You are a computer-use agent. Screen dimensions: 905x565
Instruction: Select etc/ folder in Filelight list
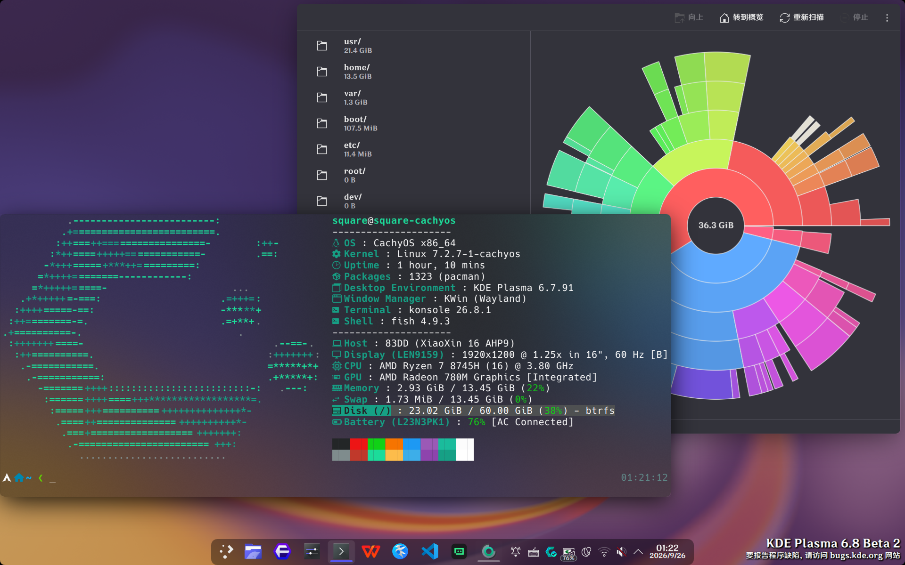tap(413, 149)
